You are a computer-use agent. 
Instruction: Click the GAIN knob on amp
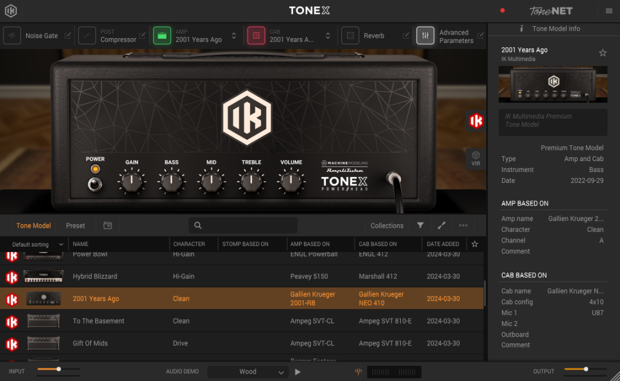pyautogui.click(x=131, y=181)
